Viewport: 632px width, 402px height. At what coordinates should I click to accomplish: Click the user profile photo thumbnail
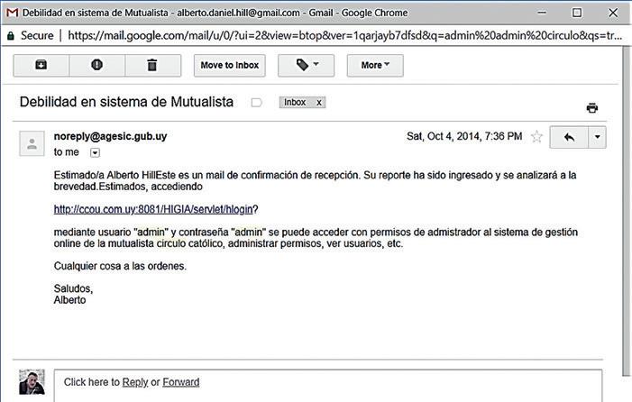[x=32, y=382]
